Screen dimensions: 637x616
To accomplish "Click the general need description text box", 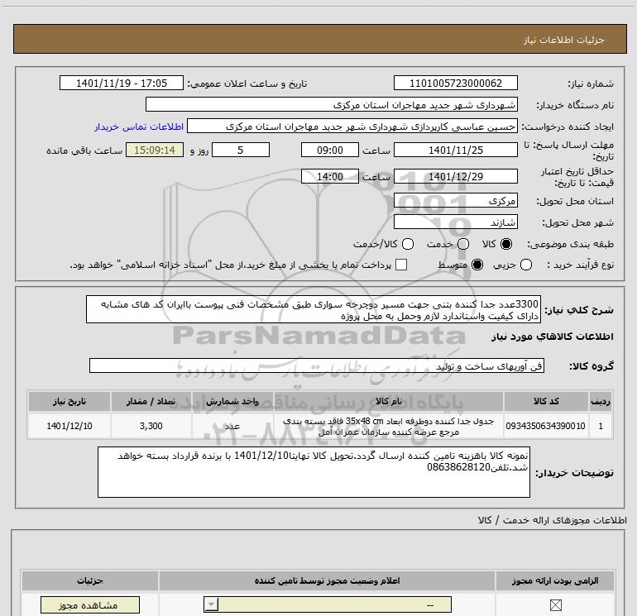I will (x=314, y=309).
